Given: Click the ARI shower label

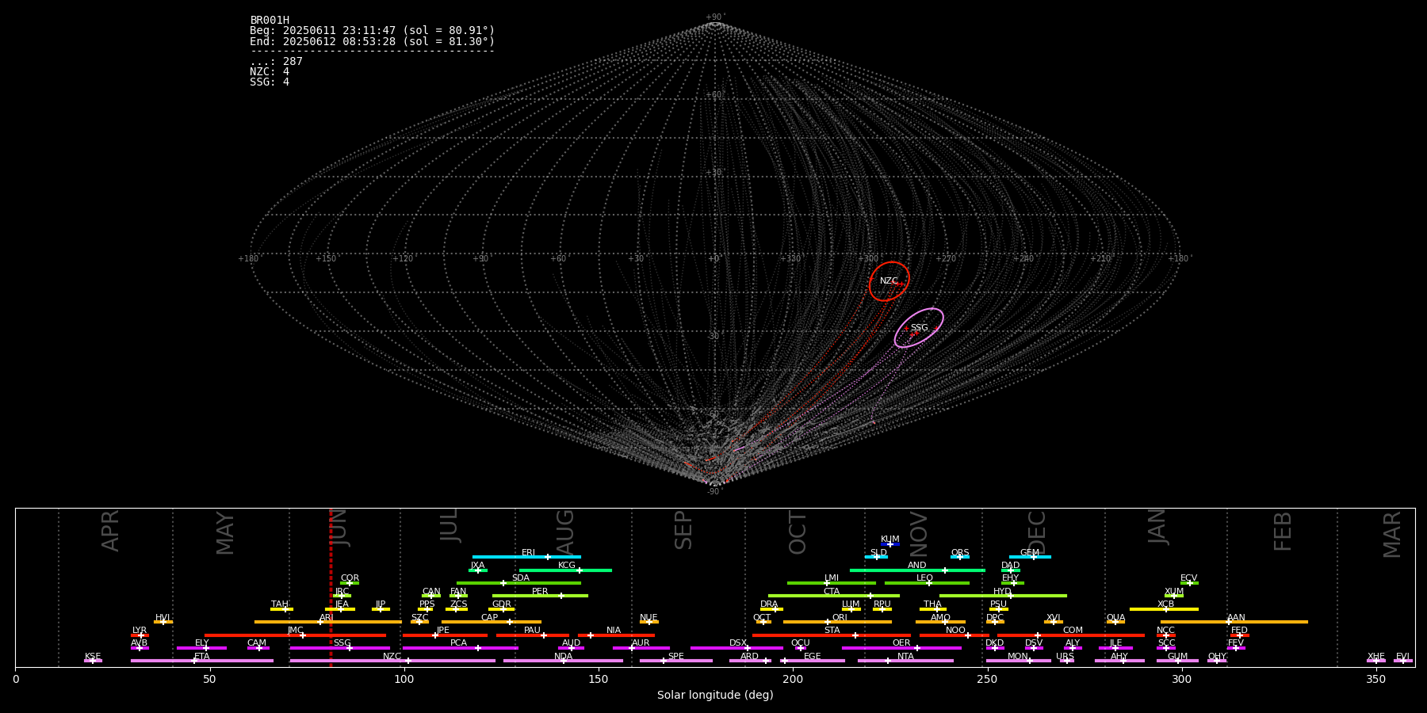Looking at the screenshot, I should tap(326, 618).
